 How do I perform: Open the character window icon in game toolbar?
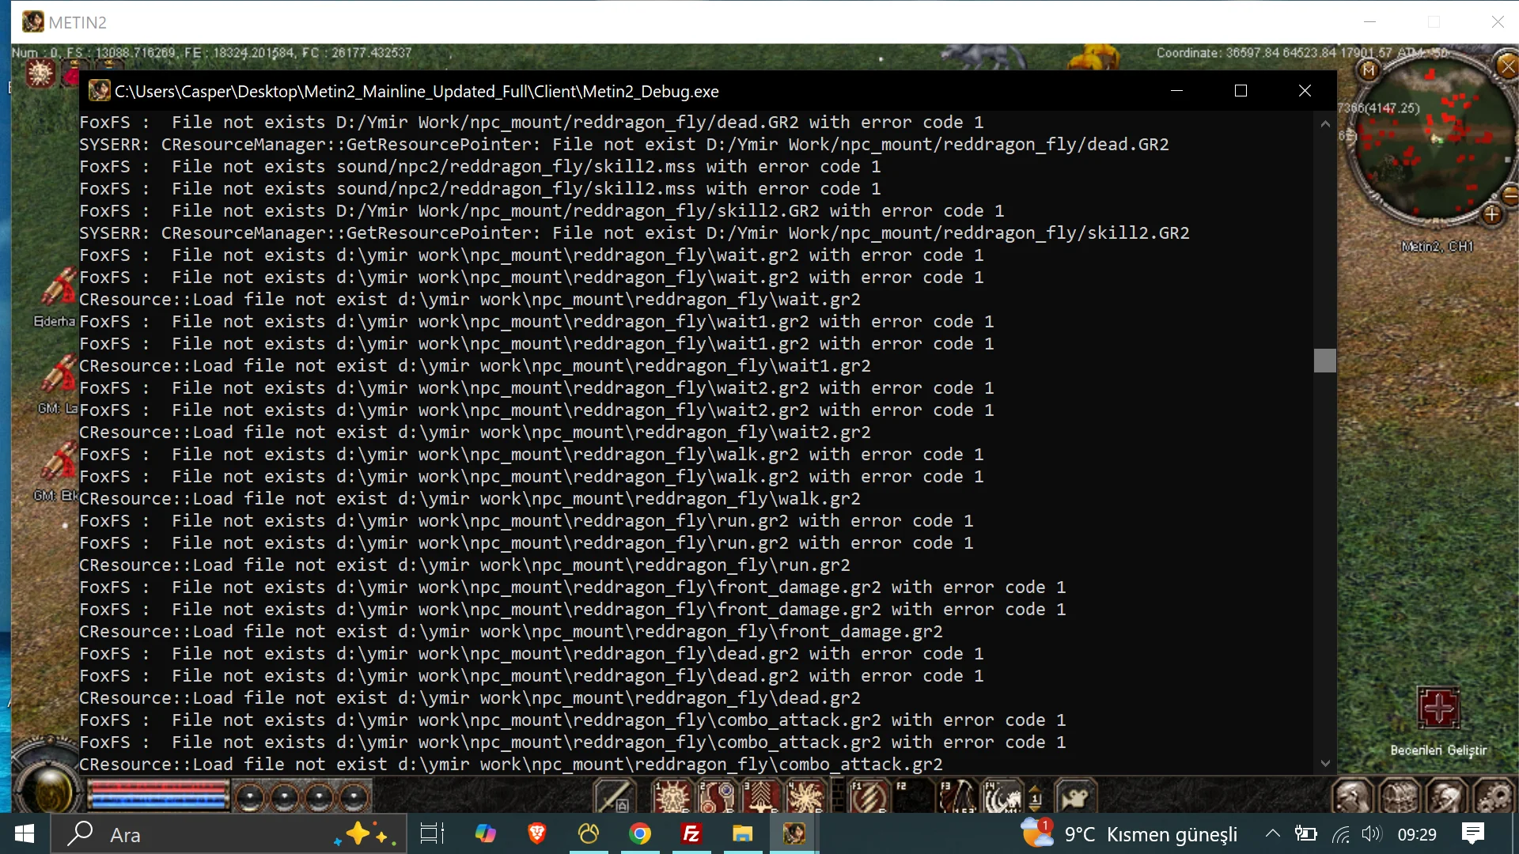tap(1351, 796)
